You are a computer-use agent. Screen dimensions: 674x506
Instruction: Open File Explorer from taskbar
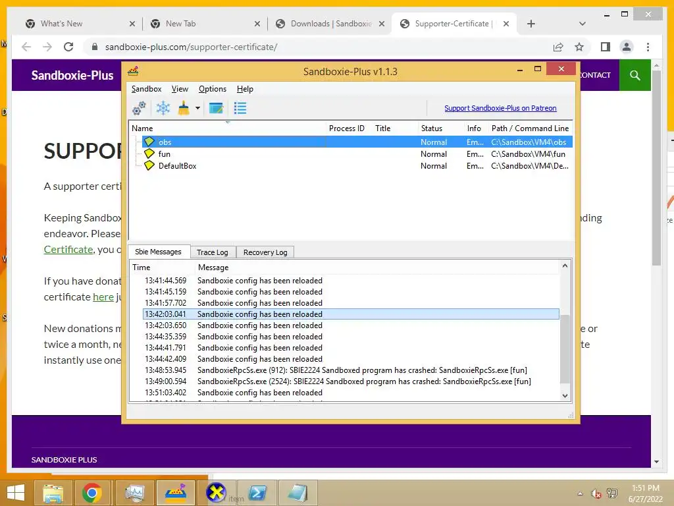tap(53, 493)
